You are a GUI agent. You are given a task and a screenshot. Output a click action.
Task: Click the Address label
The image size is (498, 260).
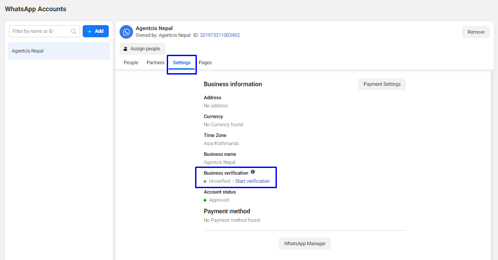(213, 97)
